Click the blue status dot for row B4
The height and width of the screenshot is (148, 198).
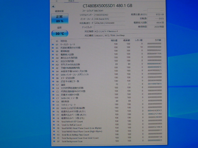[53, 71]
